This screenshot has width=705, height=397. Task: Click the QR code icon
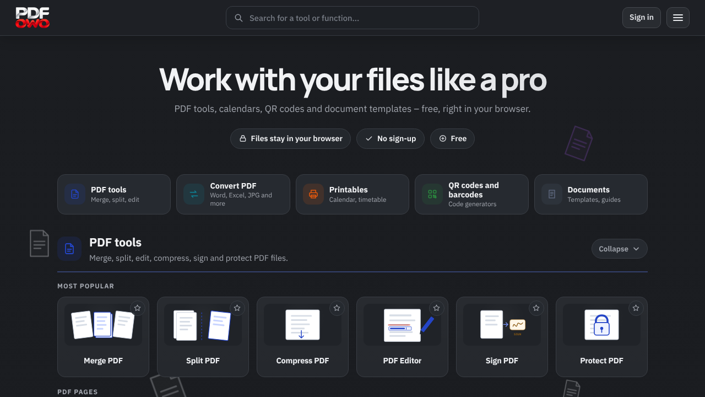tap(432, 194)
